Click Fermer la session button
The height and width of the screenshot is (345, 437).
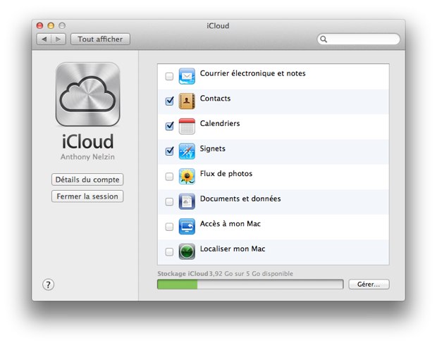coord(87,196)
